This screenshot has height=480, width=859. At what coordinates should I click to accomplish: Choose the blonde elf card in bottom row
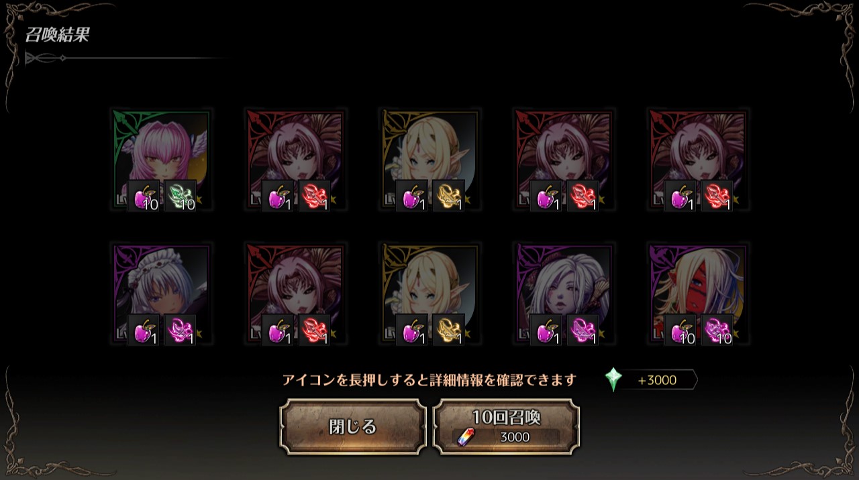(429, 294)
